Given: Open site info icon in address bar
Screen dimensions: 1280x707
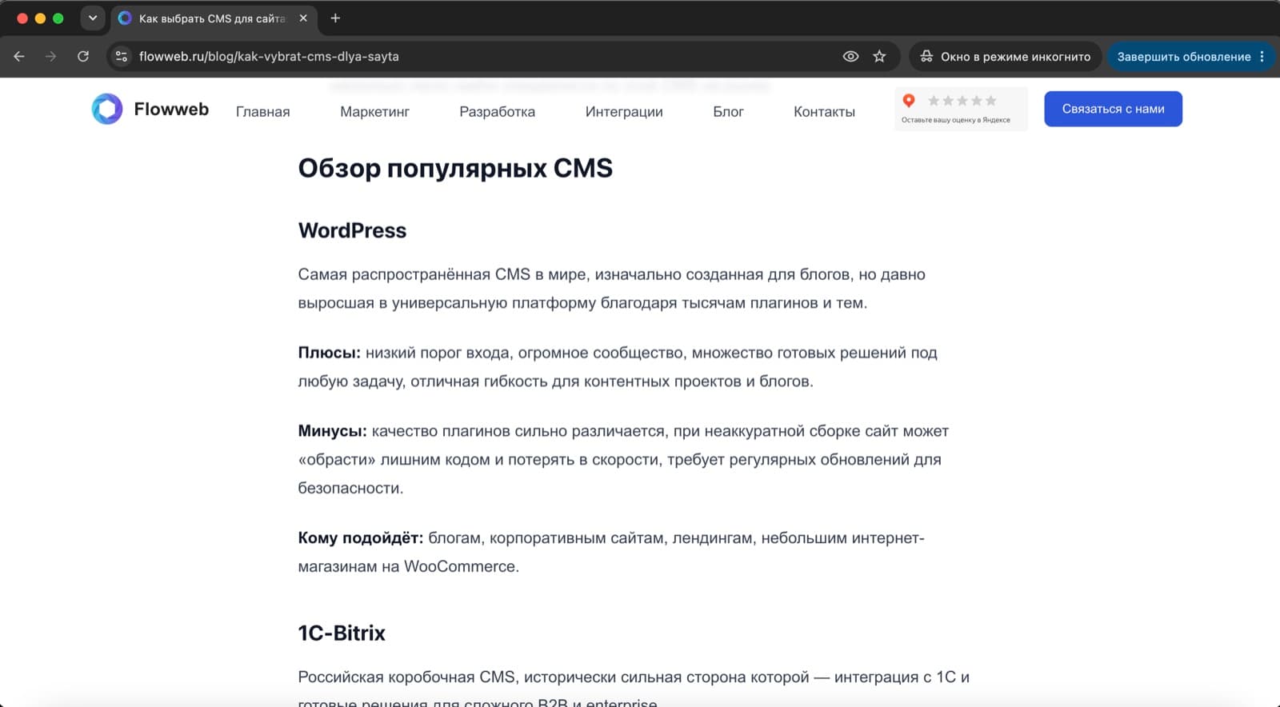Looking at the screenshot, I should (x=122, y=57).
